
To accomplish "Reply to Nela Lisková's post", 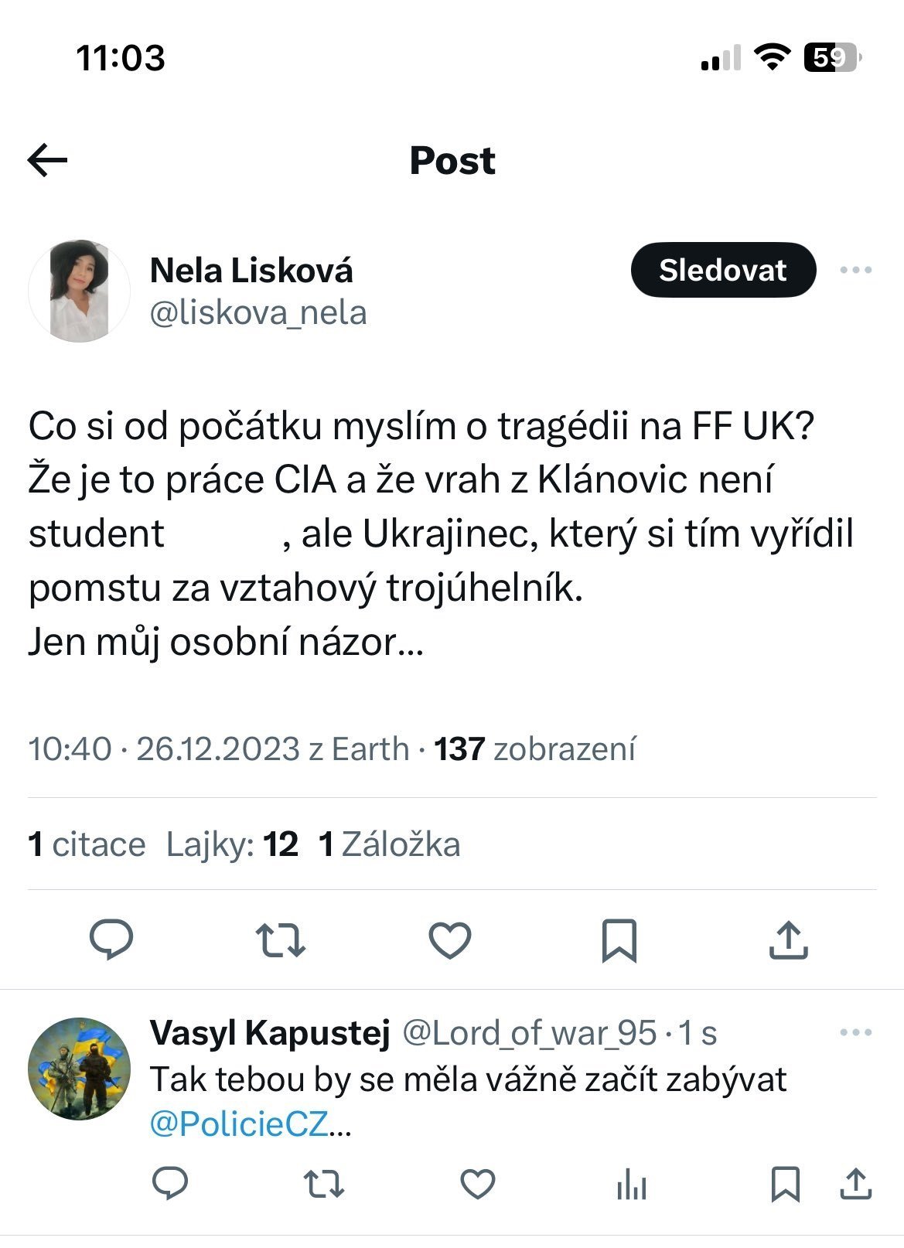I will click(111, 939).
